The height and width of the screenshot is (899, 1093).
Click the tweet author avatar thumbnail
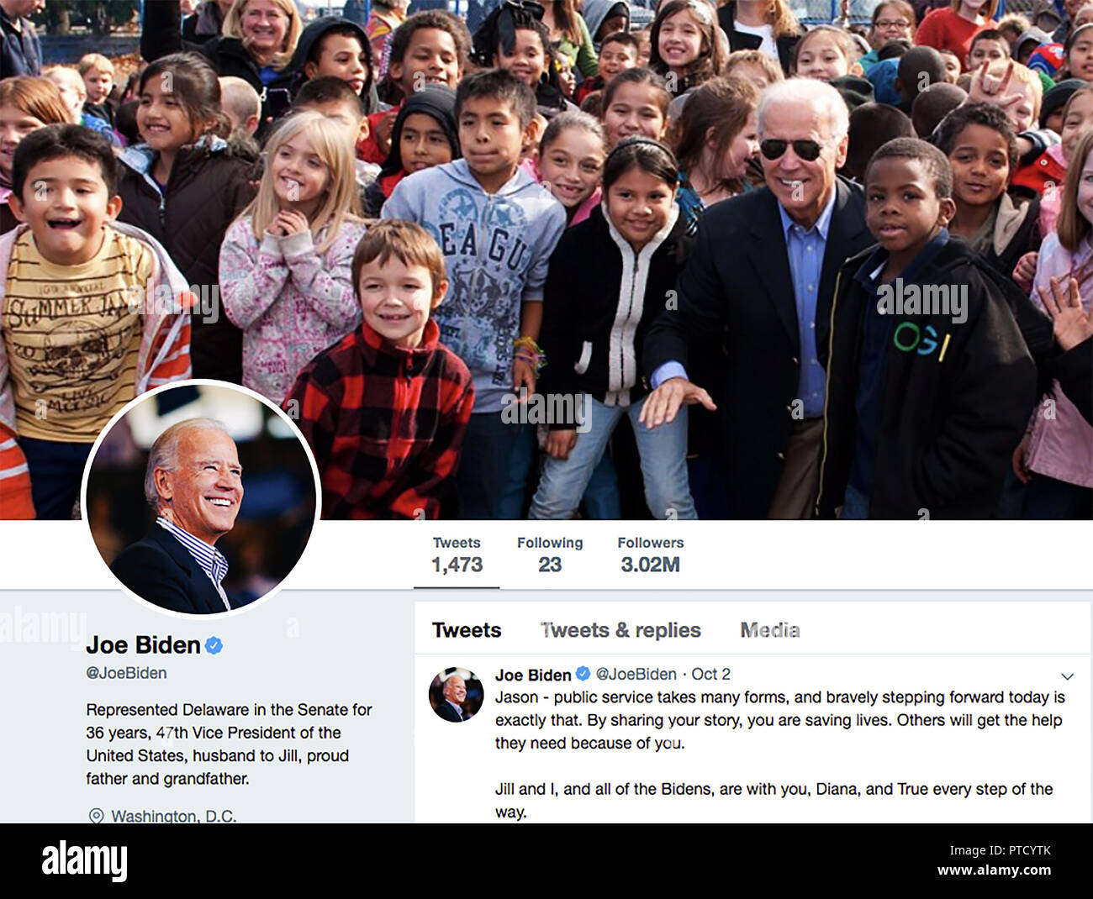(x=456, y=695)
